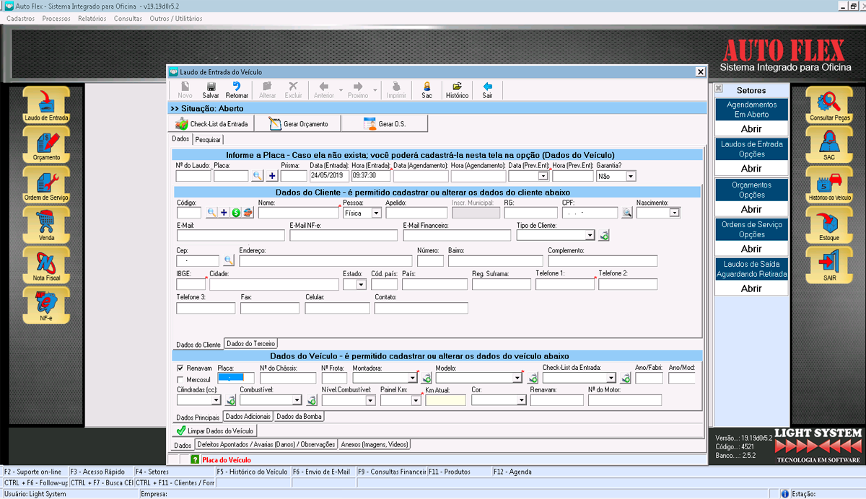This screenshot has width=866, height=499.
Task: Switch to the Dados da Bomba tab
Action: [300, 416]
